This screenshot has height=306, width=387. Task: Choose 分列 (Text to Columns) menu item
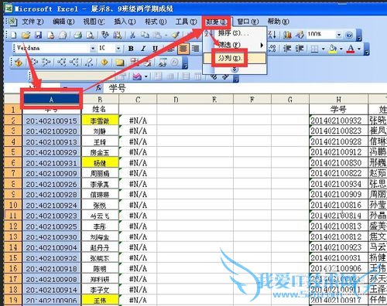tap(235, 58)
